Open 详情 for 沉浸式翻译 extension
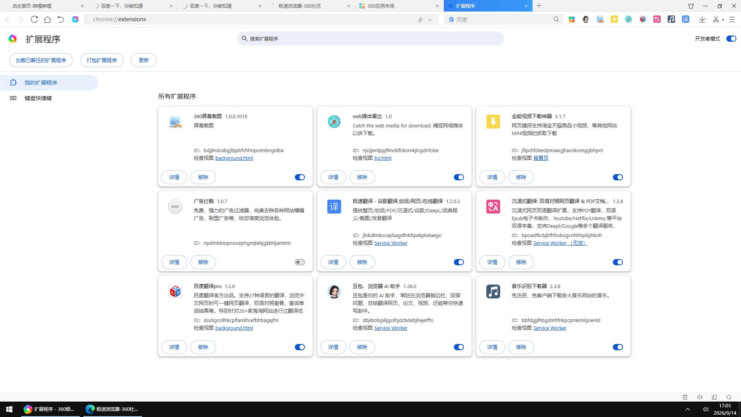 click(492, 262)
